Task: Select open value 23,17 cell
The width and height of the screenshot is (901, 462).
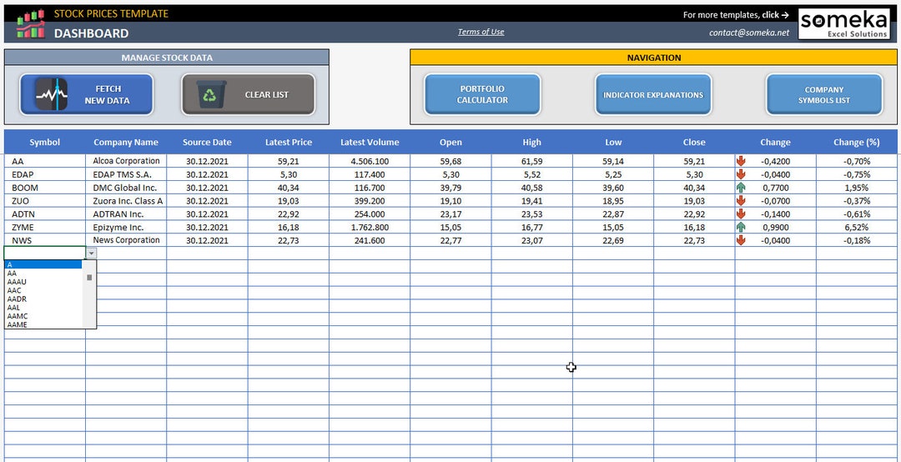Action: 450,213
